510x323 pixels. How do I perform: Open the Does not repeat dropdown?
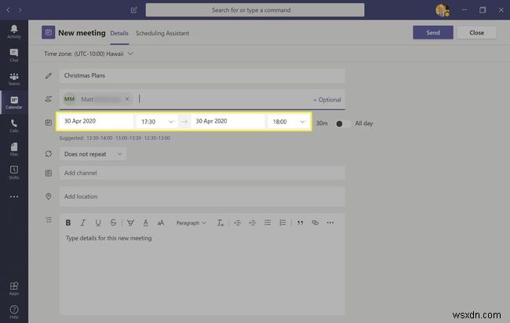(x=93, y=154)
